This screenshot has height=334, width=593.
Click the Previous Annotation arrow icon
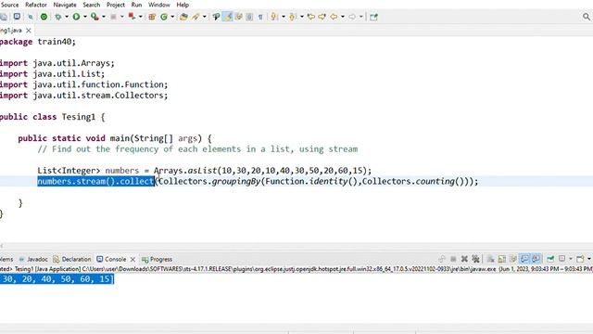(293, 17)
